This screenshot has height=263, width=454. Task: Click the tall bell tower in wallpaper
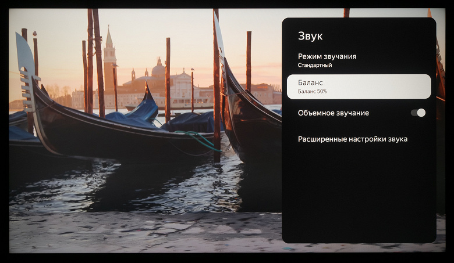click(x=110, y=62)
